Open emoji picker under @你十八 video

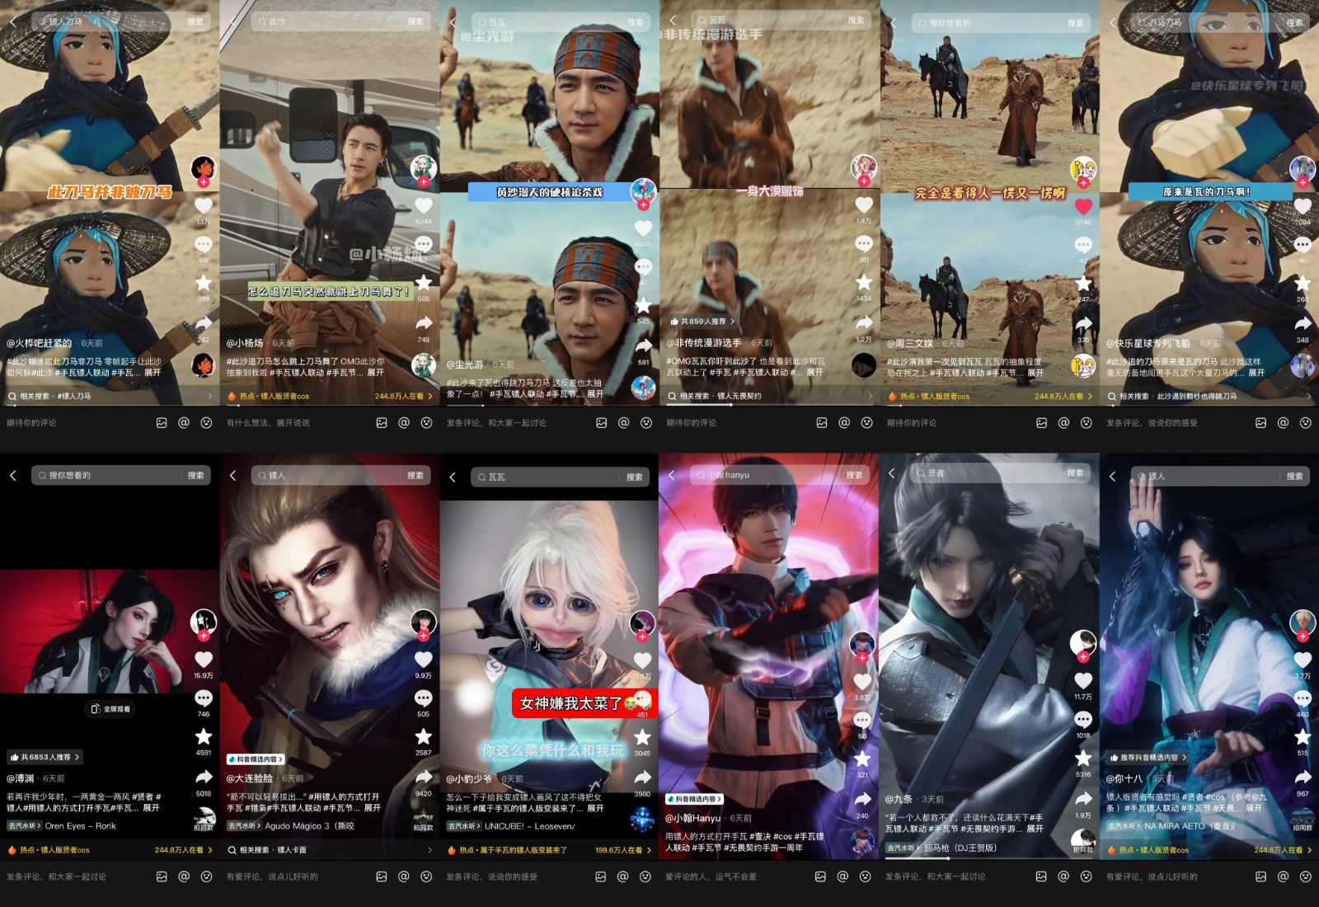1305,876
